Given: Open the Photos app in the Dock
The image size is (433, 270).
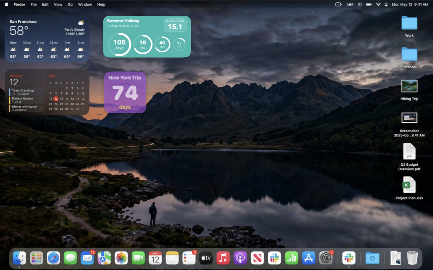Looking at the screenshot, I should point(121,258).
